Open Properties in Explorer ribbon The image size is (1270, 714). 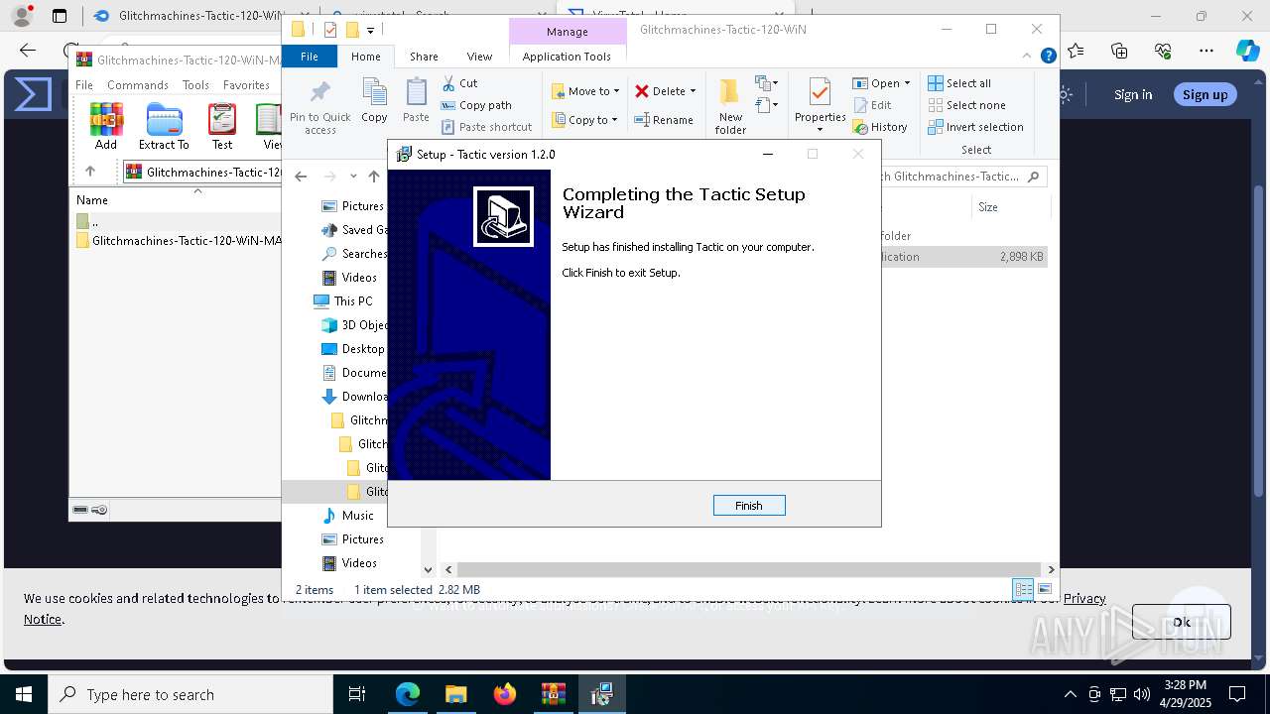coord(820,106)
